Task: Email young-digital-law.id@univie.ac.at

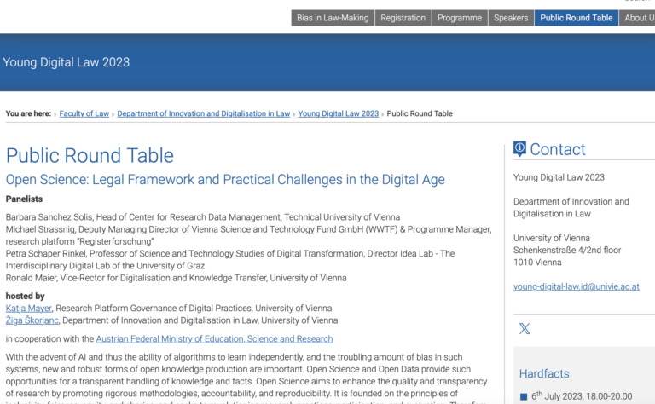Action: tap(576, 286)
